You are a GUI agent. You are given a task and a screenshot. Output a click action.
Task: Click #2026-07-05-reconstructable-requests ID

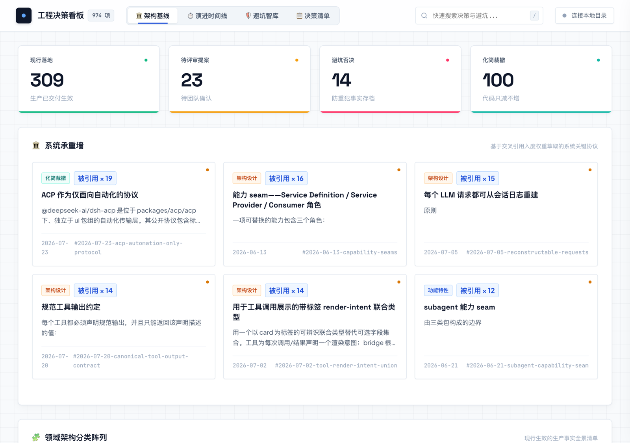(x=527, y=252)
